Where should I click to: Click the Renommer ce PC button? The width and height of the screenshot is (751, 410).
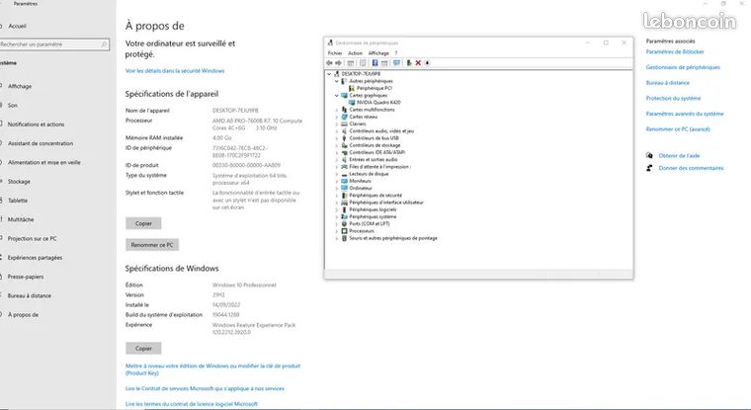pyautogui.click(x=152, y=245)
